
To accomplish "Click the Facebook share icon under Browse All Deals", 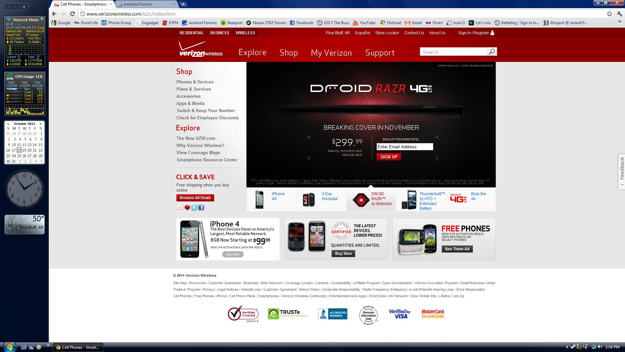I will click(x=201, y=208).
